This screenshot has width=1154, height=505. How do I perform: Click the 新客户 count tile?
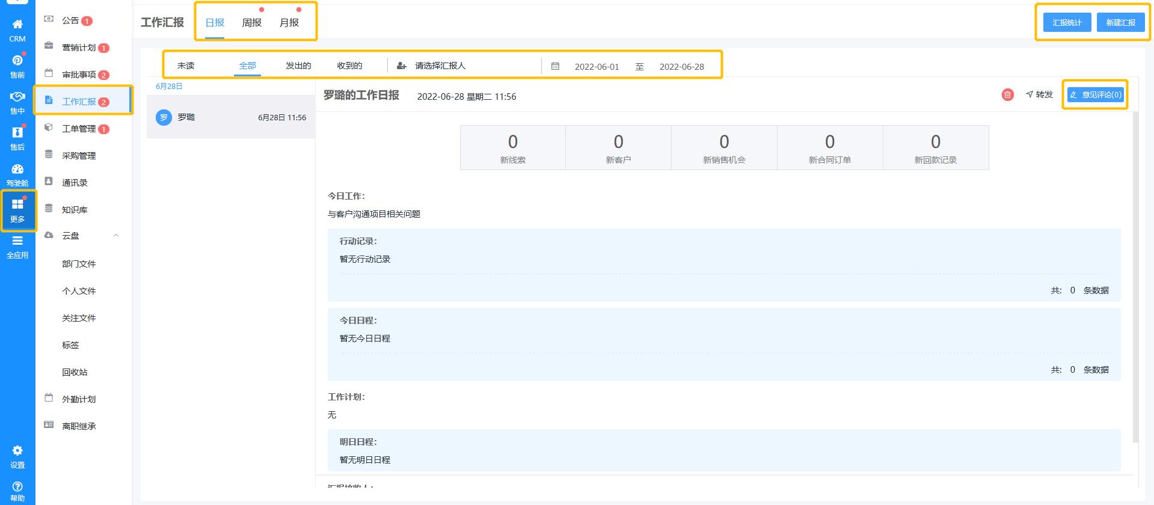pyautogui.click(x=618, y=148)
